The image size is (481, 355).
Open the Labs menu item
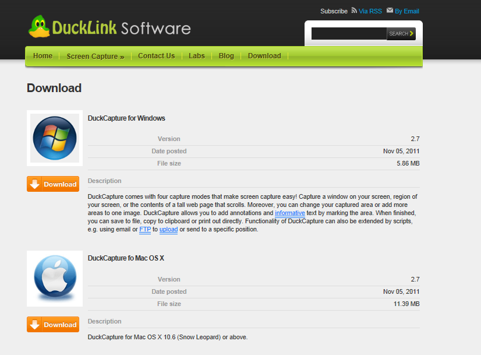coord(197,56)
